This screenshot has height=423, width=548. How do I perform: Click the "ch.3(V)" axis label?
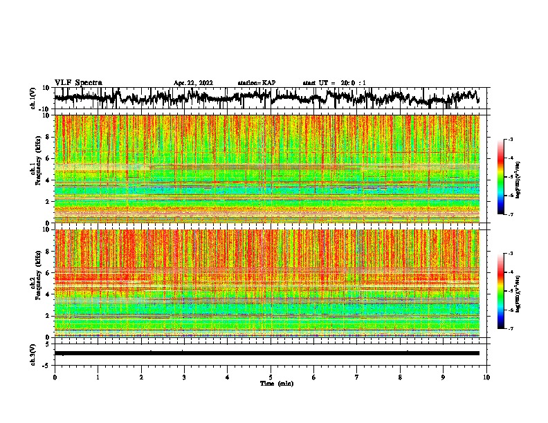[33, 355]
